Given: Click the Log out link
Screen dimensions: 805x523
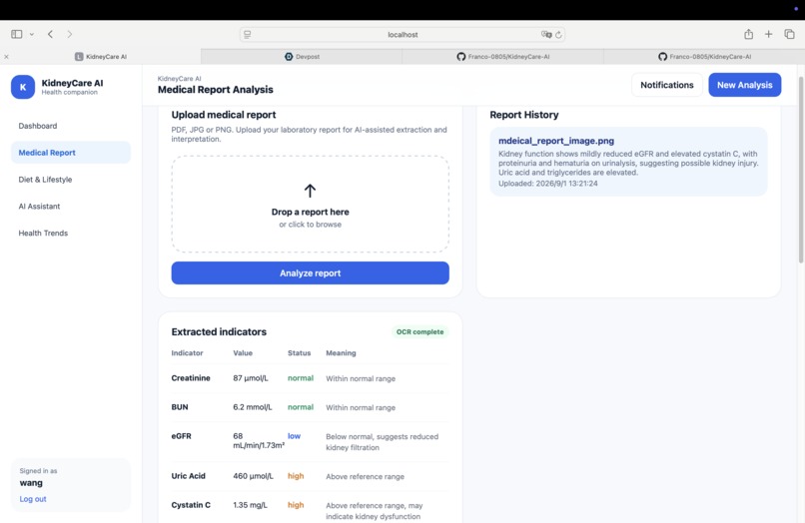Looking at the screenshot, I should click(x=33, y=499).
